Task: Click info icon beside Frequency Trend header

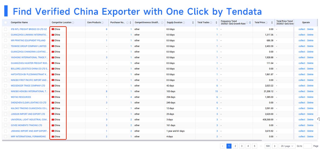Action: pyautogui.click(x=247, y=23)
